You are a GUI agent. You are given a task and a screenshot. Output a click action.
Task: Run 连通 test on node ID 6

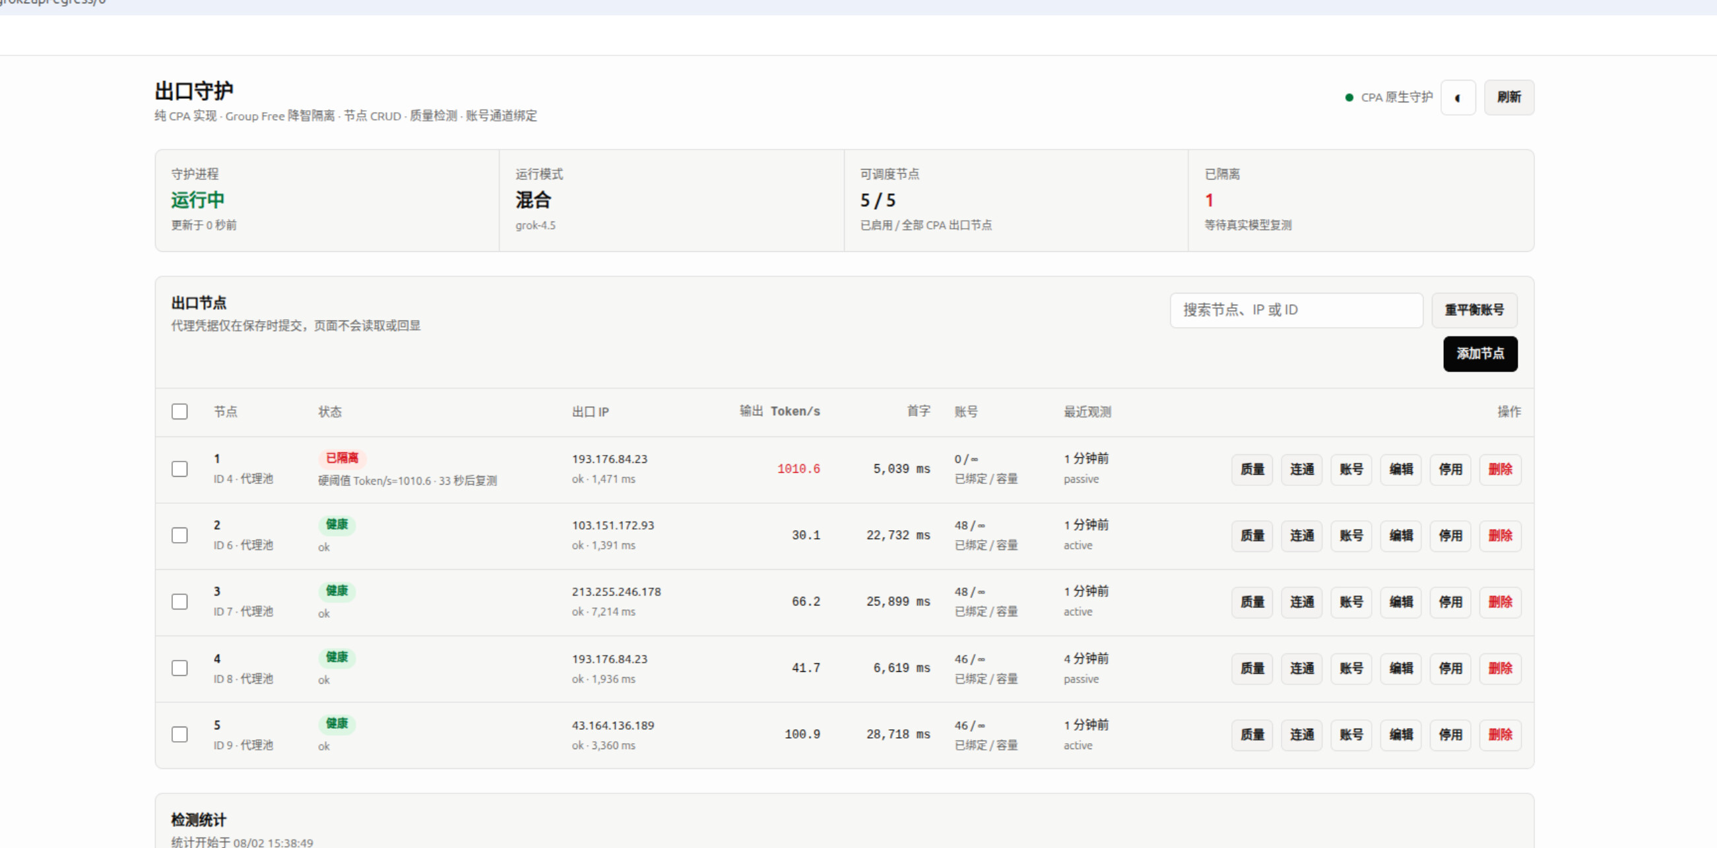1302,535
